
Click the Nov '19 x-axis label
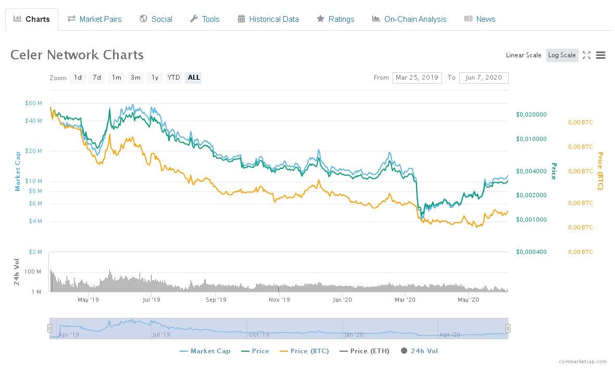point(279,300)
